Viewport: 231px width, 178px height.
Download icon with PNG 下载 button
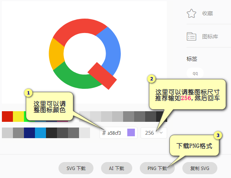click(157, 168)
